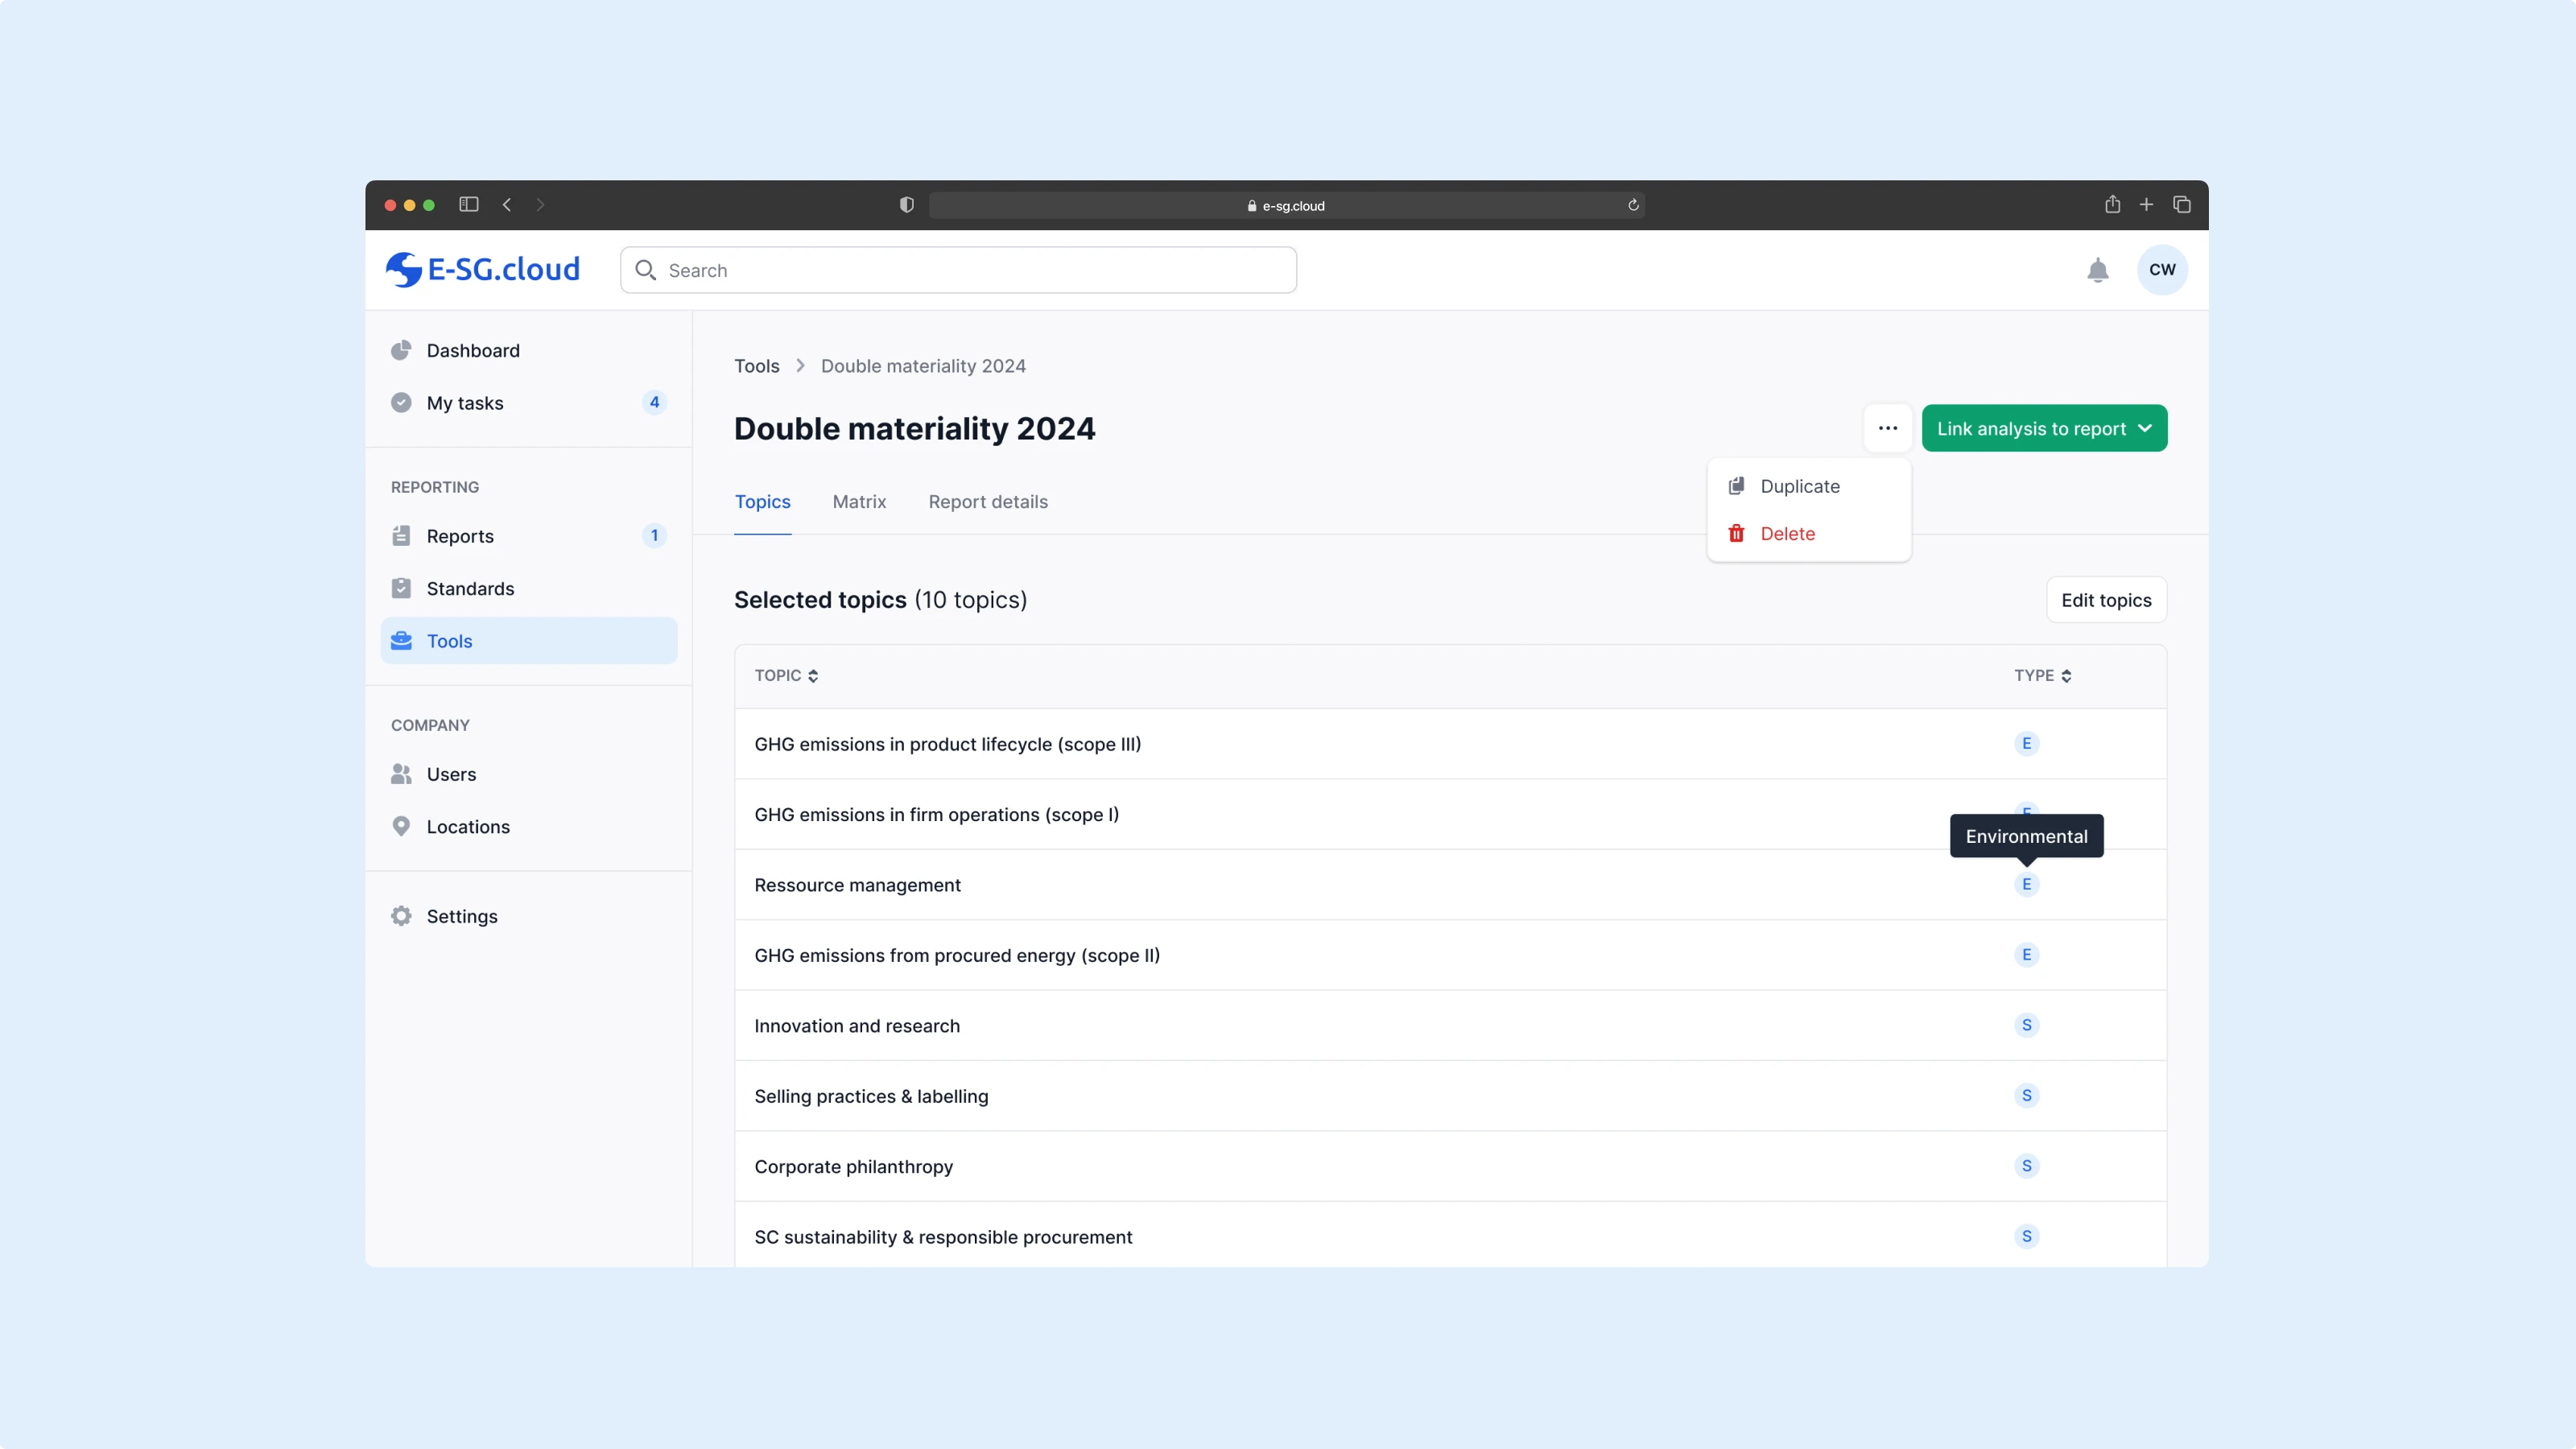Focus the Search input field
Image resolution: width=2576 pixels, height=1449 pixels.
pyautogui.click(x=960, y=270)
